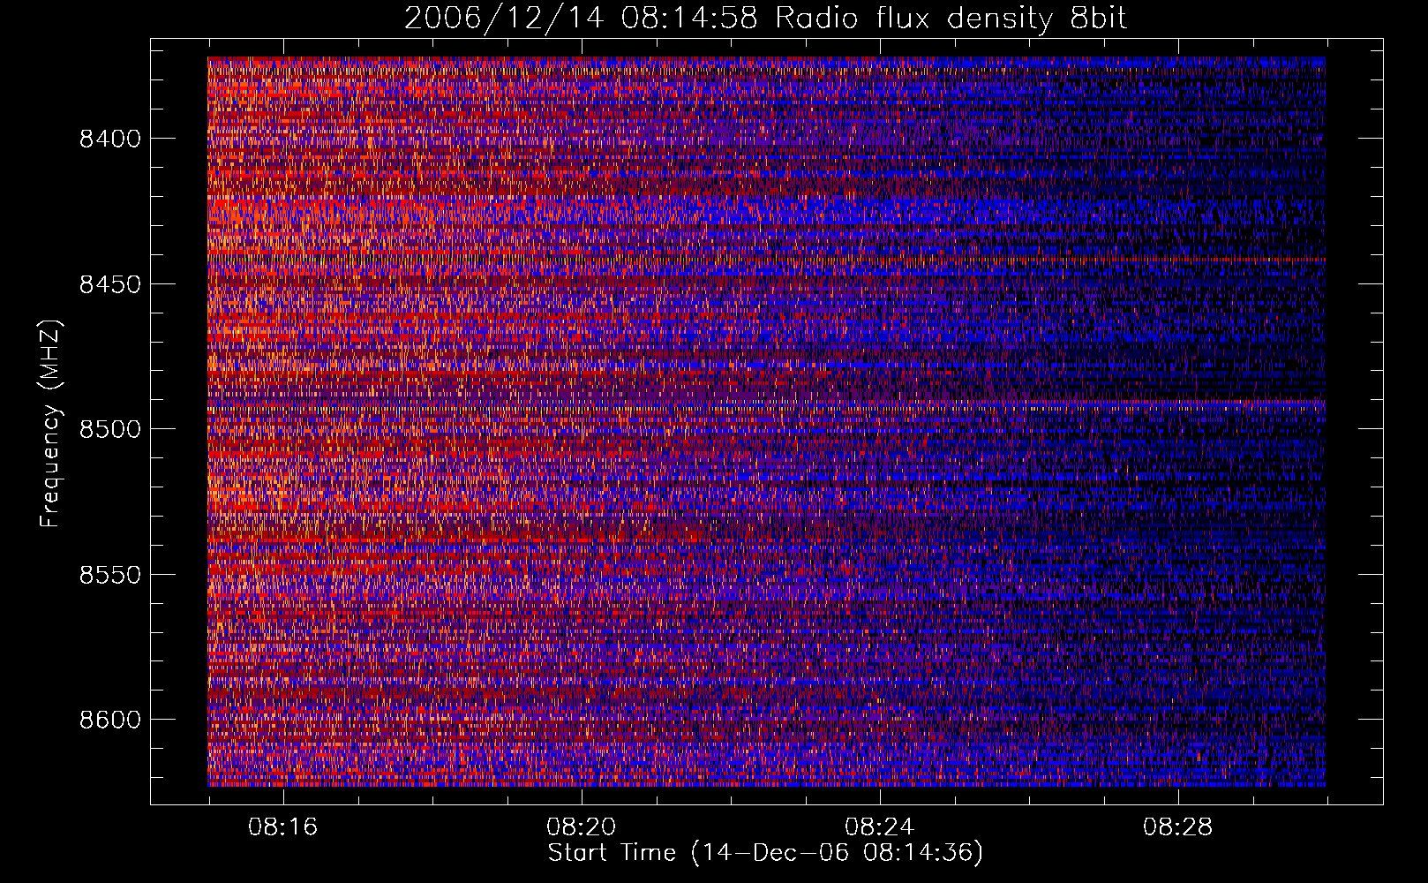The width and height of the screenshot is (1428, 883).
Task: Click the 8550 frequency tick label
Action: (x=110, y=575)
